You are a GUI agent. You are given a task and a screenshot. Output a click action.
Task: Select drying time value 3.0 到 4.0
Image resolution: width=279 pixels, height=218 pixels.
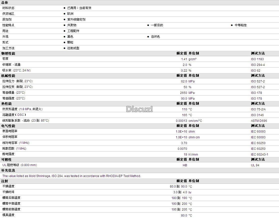(x=180, y=192)
